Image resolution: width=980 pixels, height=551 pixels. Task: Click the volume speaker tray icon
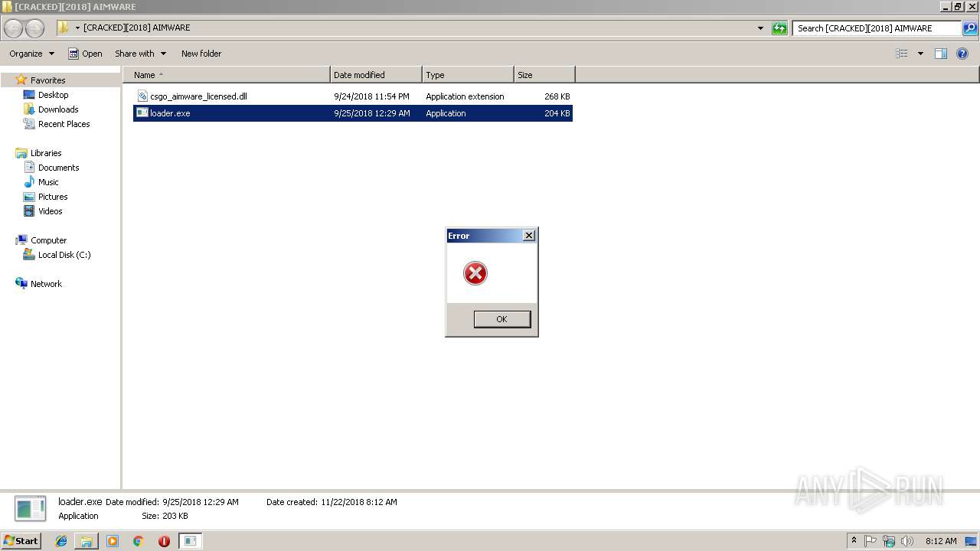[907, 541]
